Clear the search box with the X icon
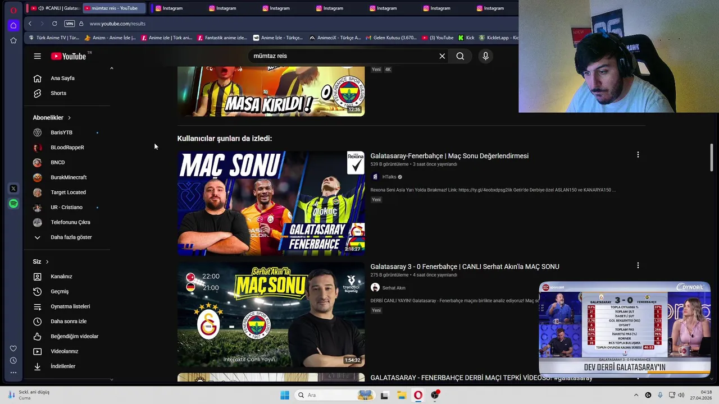This screenshot has width=719, height=404. coord(442,56)
